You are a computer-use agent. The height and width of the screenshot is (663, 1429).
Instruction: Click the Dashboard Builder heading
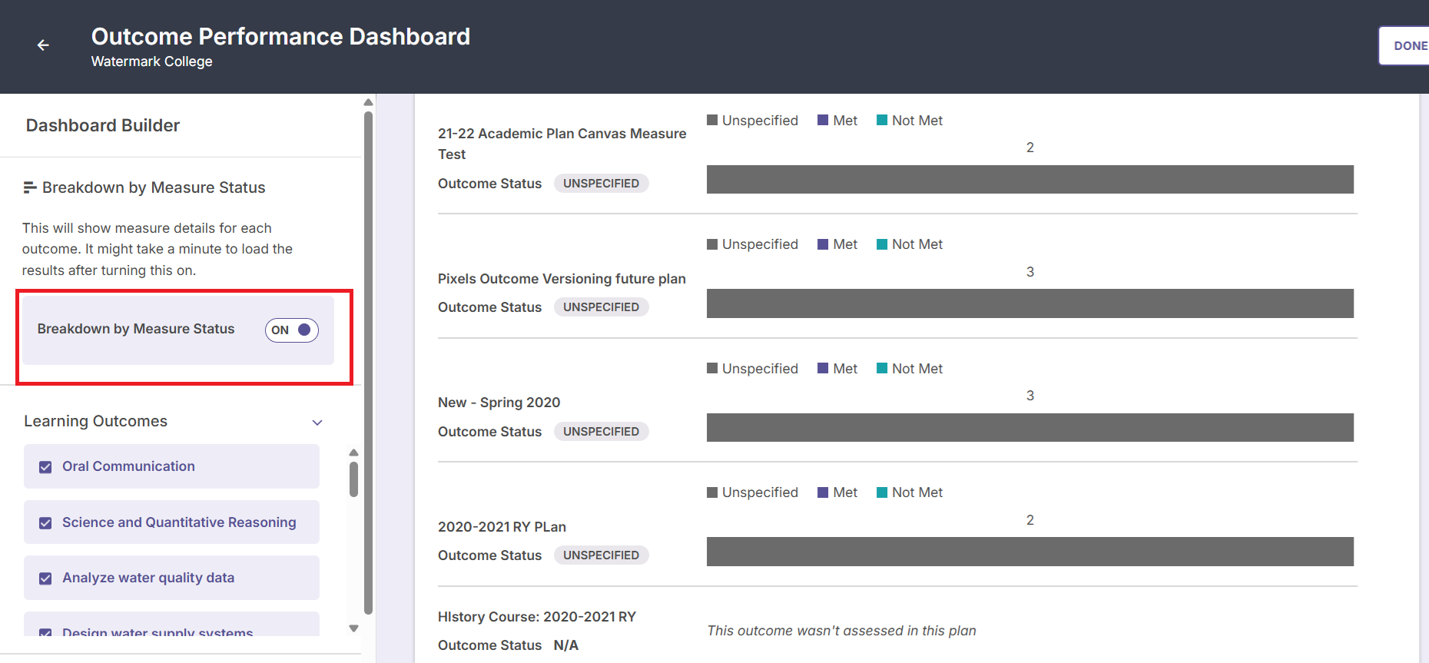click(103, 125)
